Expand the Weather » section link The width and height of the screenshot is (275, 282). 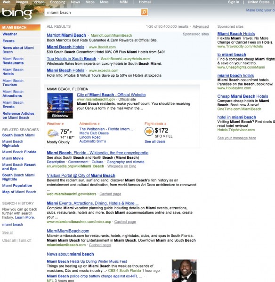[55, 124]
